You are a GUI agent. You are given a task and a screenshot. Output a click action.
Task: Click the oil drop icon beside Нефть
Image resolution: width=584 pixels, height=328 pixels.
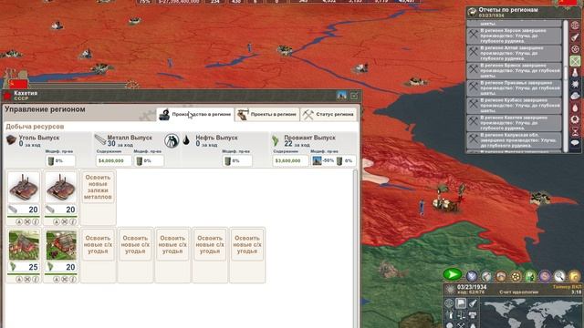186,140
